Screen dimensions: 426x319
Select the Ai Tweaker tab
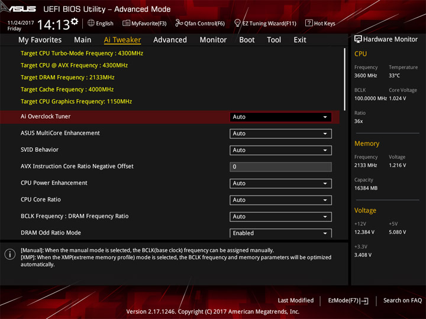tap(122, 40)
